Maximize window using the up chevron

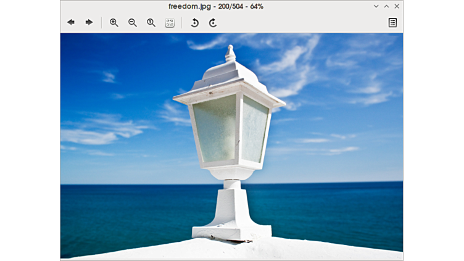point(386,6)
